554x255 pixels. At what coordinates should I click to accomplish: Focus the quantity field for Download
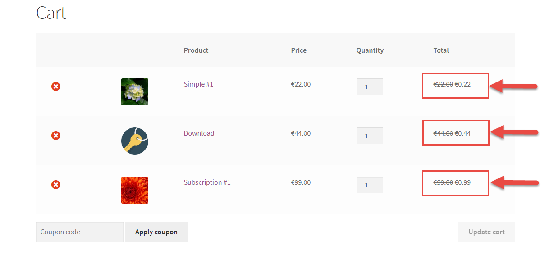370,136
